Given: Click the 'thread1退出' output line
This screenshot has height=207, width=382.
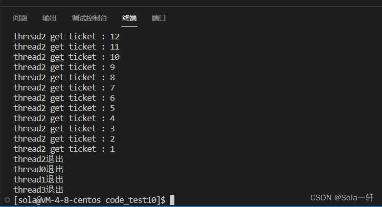Looking at the screenshot, I should click(x=38, y=180).
